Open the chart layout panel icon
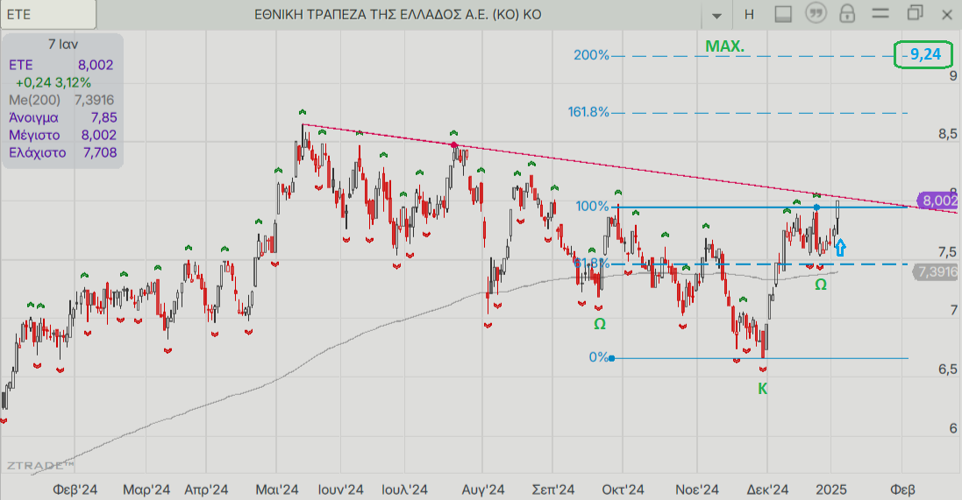The height and width of the screenshot is (500, 962). 783,14
